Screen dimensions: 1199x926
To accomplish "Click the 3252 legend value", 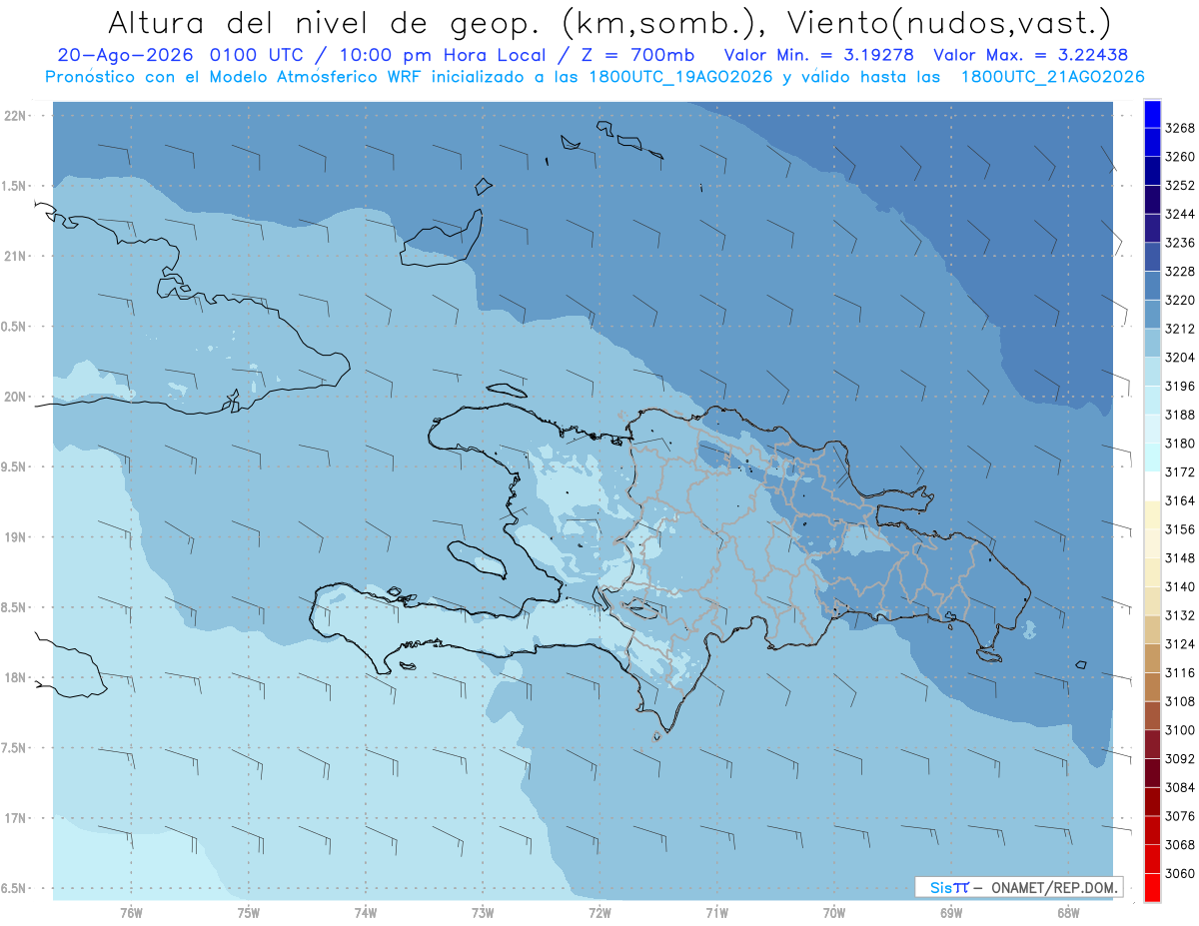I will point(1180,186).
